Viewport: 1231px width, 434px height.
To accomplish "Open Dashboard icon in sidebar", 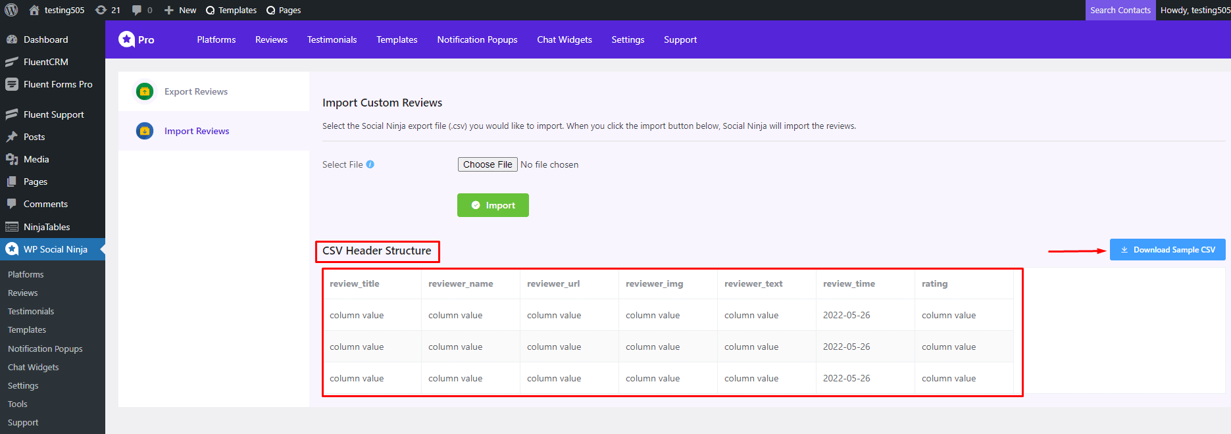I will (12, 39).
